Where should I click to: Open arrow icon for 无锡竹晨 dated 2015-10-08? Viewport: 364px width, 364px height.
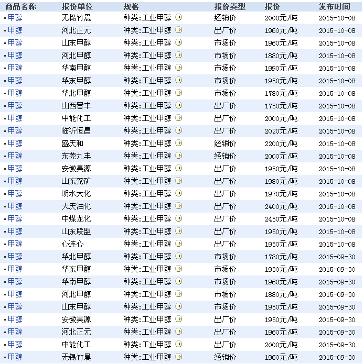[x=178, y=17]
